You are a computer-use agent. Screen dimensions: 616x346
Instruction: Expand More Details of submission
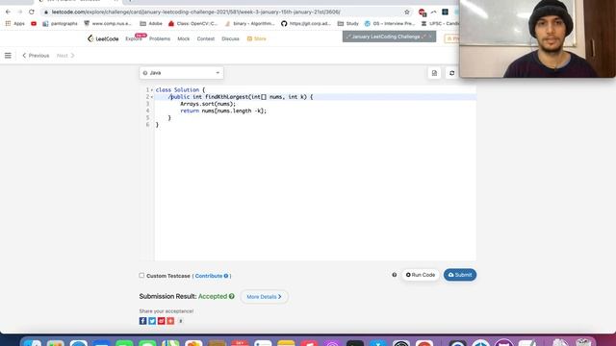264,297
